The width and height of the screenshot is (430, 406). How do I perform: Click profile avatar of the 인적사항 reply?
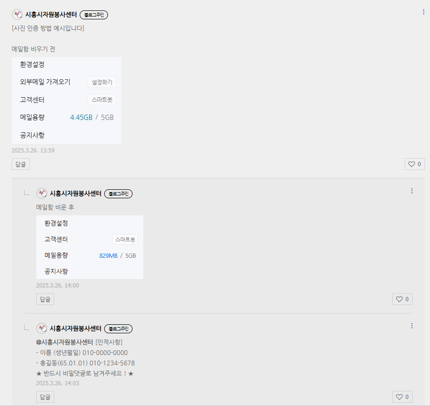tap(41, 328)
